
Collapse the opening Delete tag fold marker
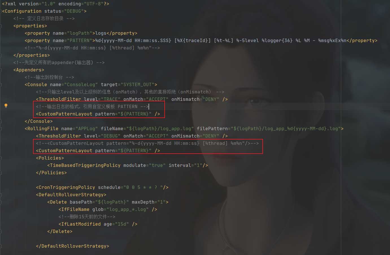point(1,202)
